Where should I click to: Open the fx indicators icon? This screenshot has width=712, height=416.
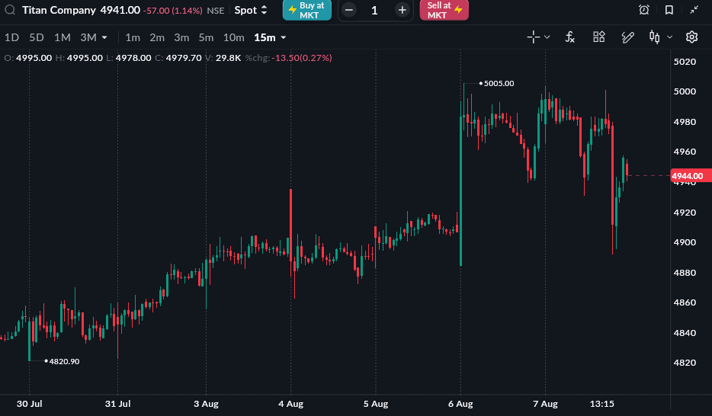point(570,37)
